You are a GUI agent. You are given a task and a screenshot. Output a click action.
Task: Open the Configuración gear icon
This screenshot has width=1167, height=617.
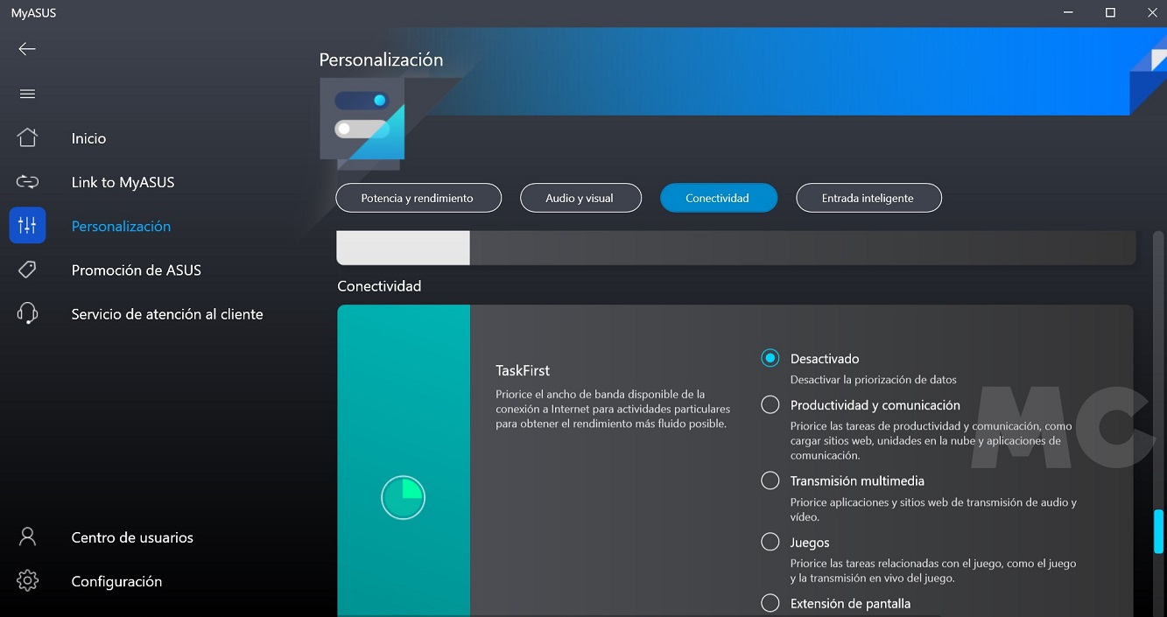(27, 580)
